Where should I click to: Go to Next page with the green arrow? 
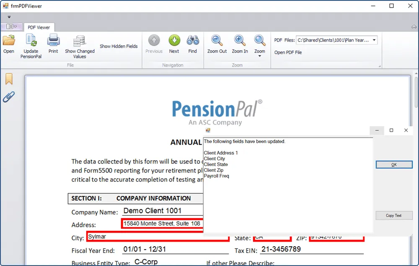point(174,41)
